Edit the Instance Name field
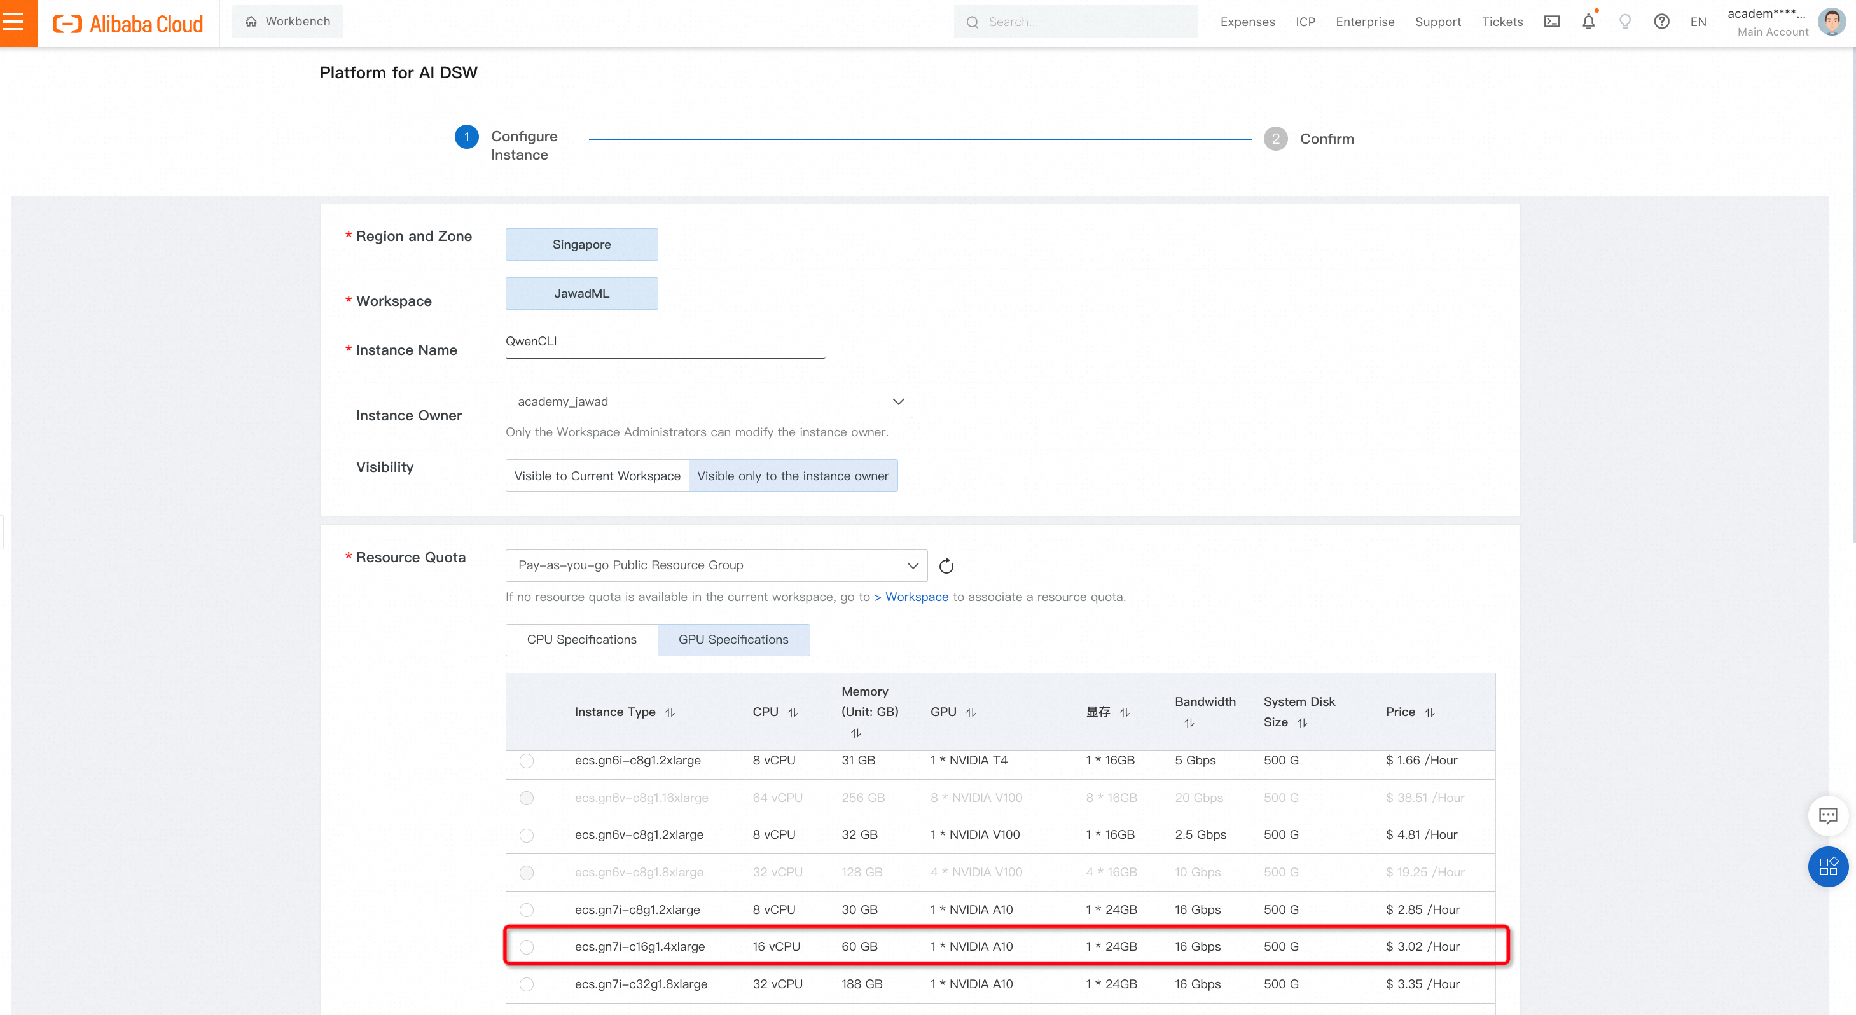 coord(665,342)
